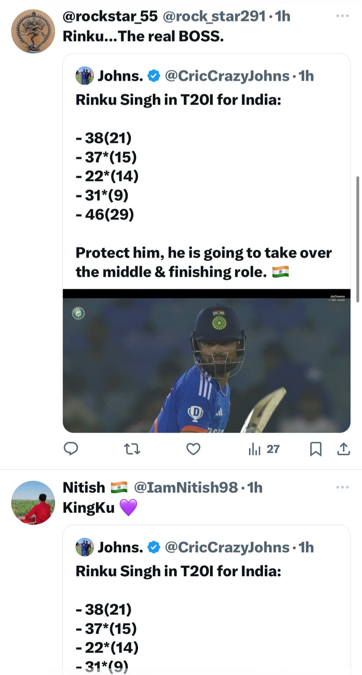
Task: Reply to rockstar_55's tweet
Action: coord(71,449)
